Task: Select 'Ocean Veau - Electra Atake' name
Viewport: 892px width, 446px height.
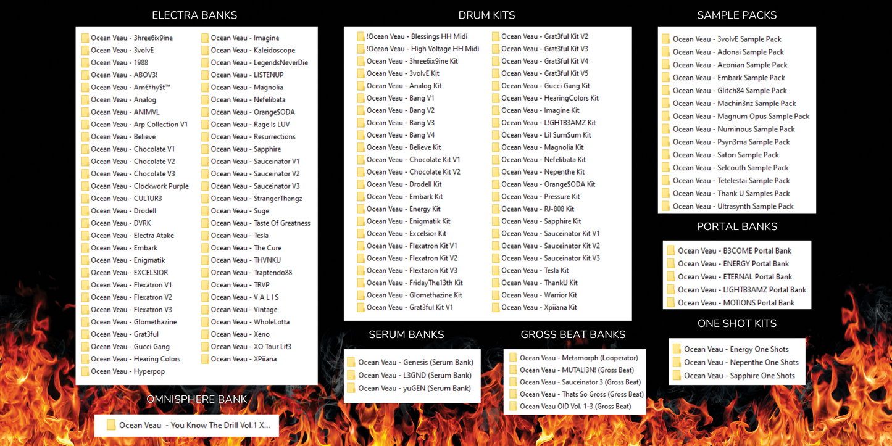Action: [x=132, y=235]
